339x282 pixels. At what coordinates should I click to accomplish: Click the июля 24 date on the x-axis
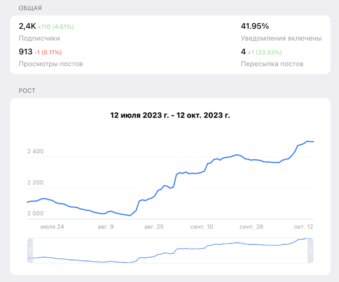click(52, 226)
